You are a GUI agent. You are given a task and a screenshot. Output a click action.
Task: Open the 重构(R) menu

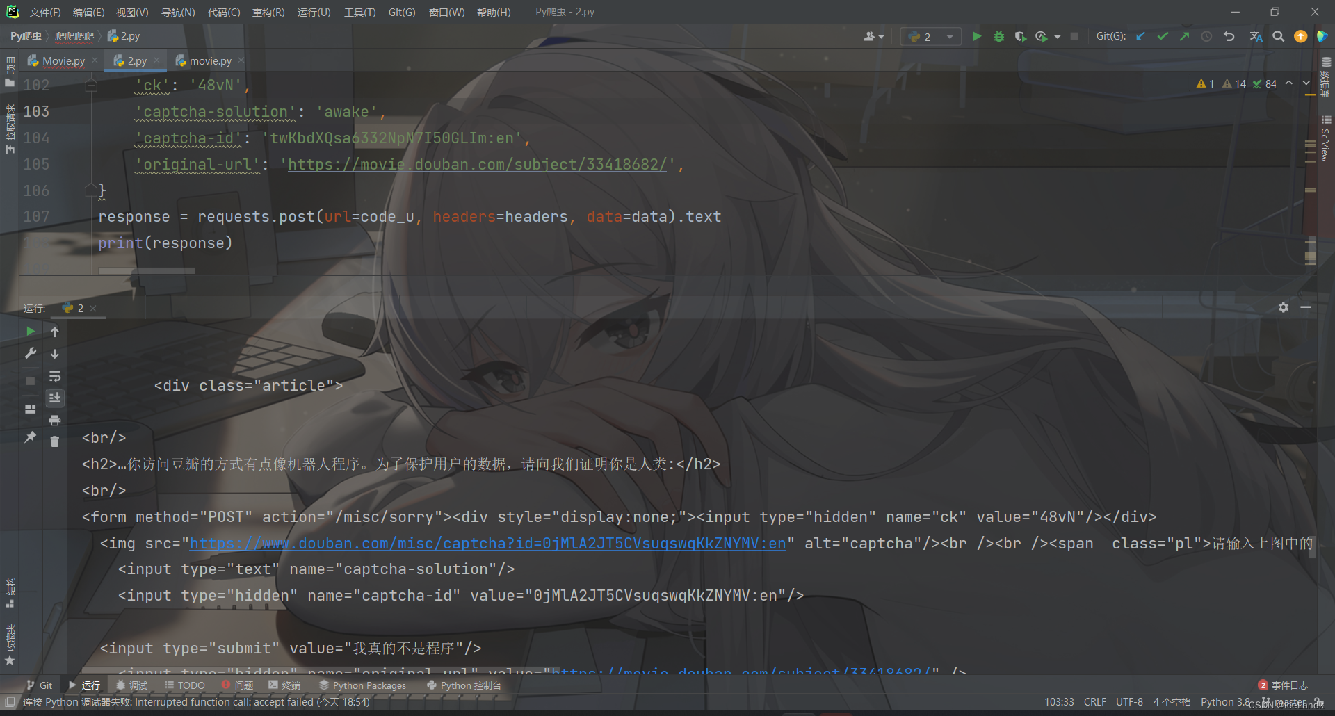click(268, 13)
